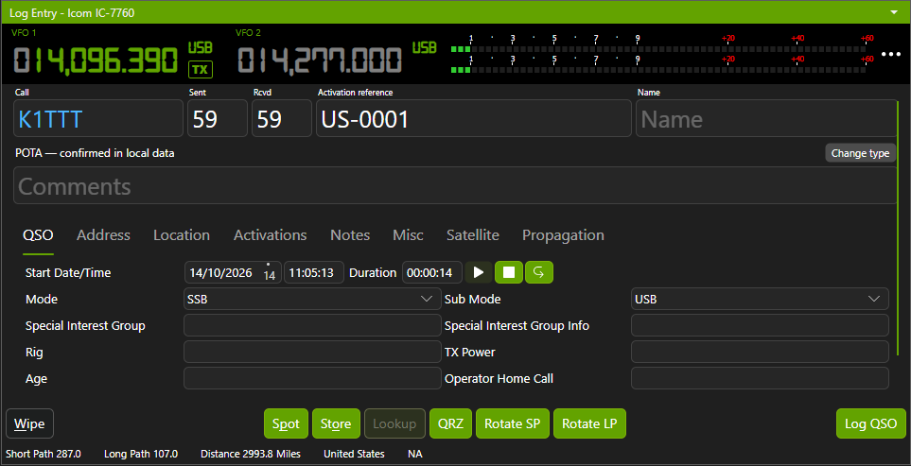Image resolution: width=911 pixels, height=466 pixels.
Task: Click the Rig input field
Action: tap(312, 352)
